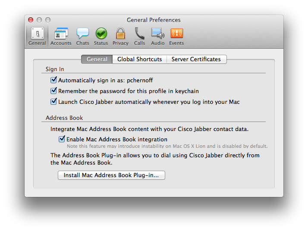Switch to the Global Shortcuts tab
Viewport: 308px width, 231px height.
tap(139, 59)
